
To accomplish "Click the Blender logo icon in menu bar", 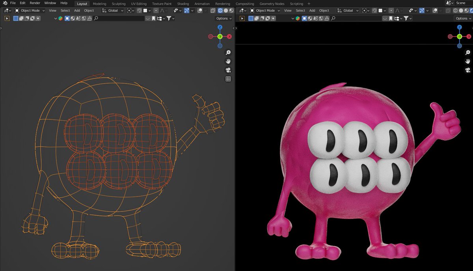I will coord(5,3).
